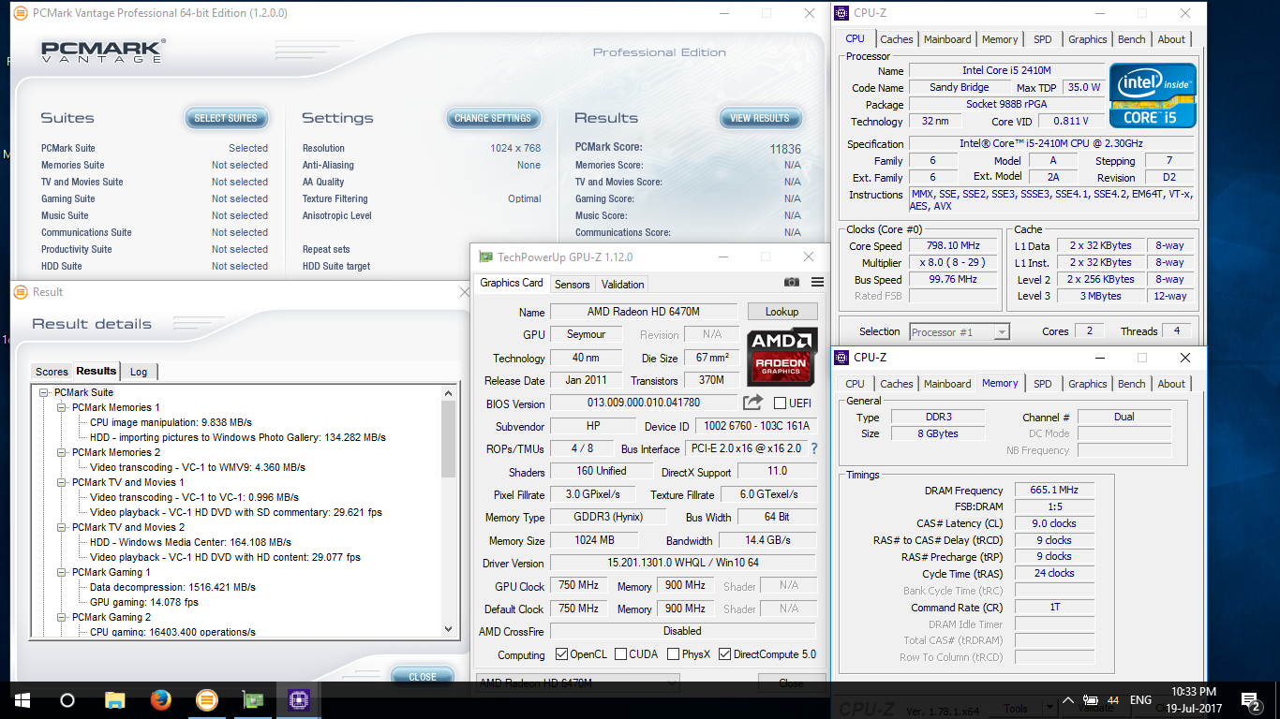Collapse the PCMark Memories 1 node
The height and width of the screenshot is (719, 1280).
62,407
